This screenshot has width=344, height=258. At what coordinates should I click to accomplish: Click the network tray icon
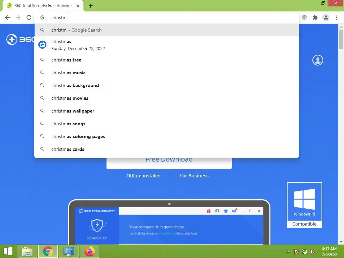(304, 252)
